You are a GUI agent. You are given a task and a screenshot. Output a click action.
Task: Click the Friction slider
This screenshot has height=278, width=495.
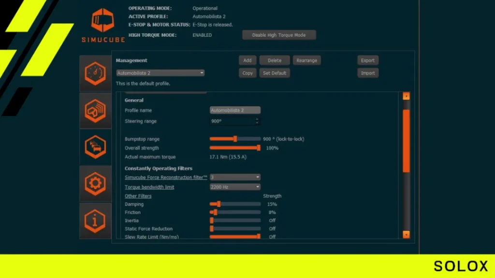coord(235,212)
